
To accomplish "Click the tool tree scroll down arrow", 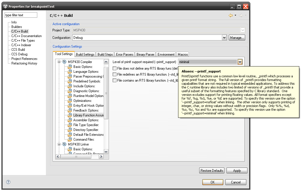I will pyautogui.click(x=106, y=151).
